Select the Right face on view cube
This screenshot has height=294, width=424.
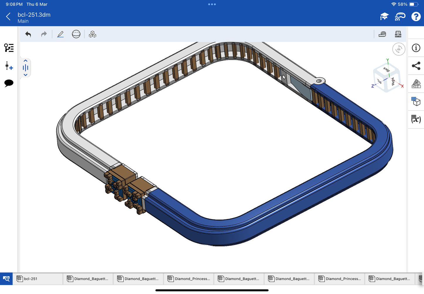393,81
